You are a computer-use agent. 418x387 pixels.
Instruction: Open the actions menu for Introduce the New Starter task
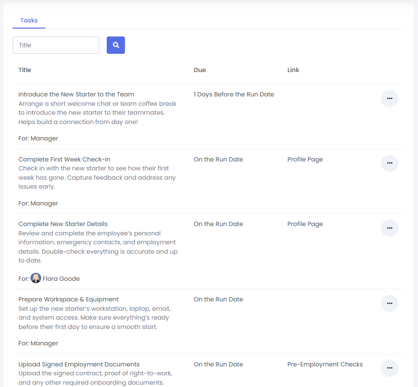click(389, 98)
